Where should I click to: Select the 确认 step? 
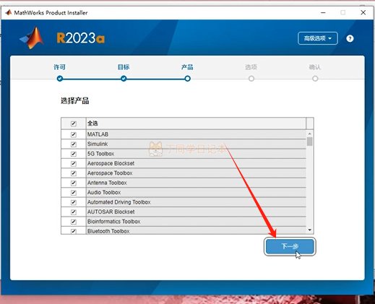315,67
